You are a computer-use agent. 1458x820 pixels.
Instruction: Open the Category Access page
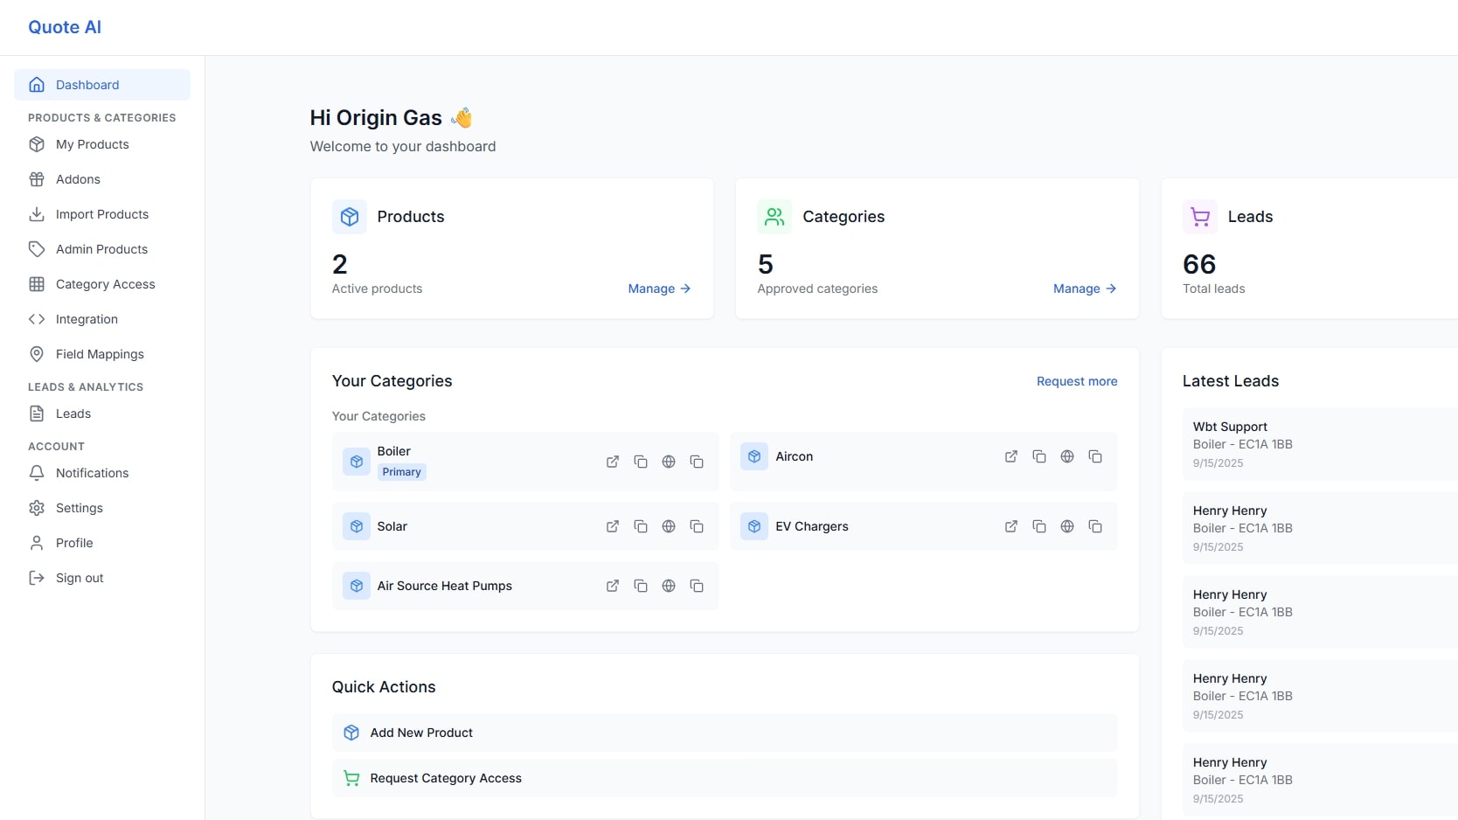point(105,284)
